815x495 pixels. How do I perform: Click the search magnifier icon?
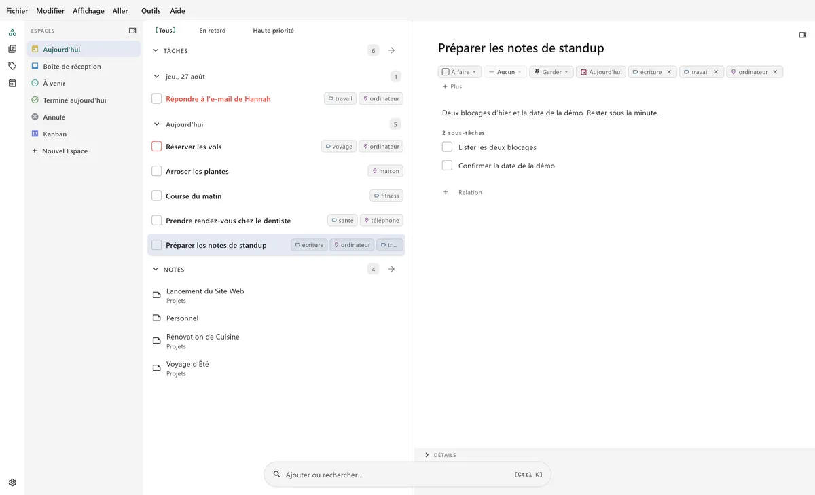[x=277, y=475]
